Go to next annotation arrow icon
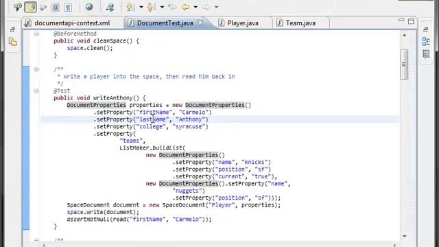Viewport: 439px width, 247px height. (130, 7)
